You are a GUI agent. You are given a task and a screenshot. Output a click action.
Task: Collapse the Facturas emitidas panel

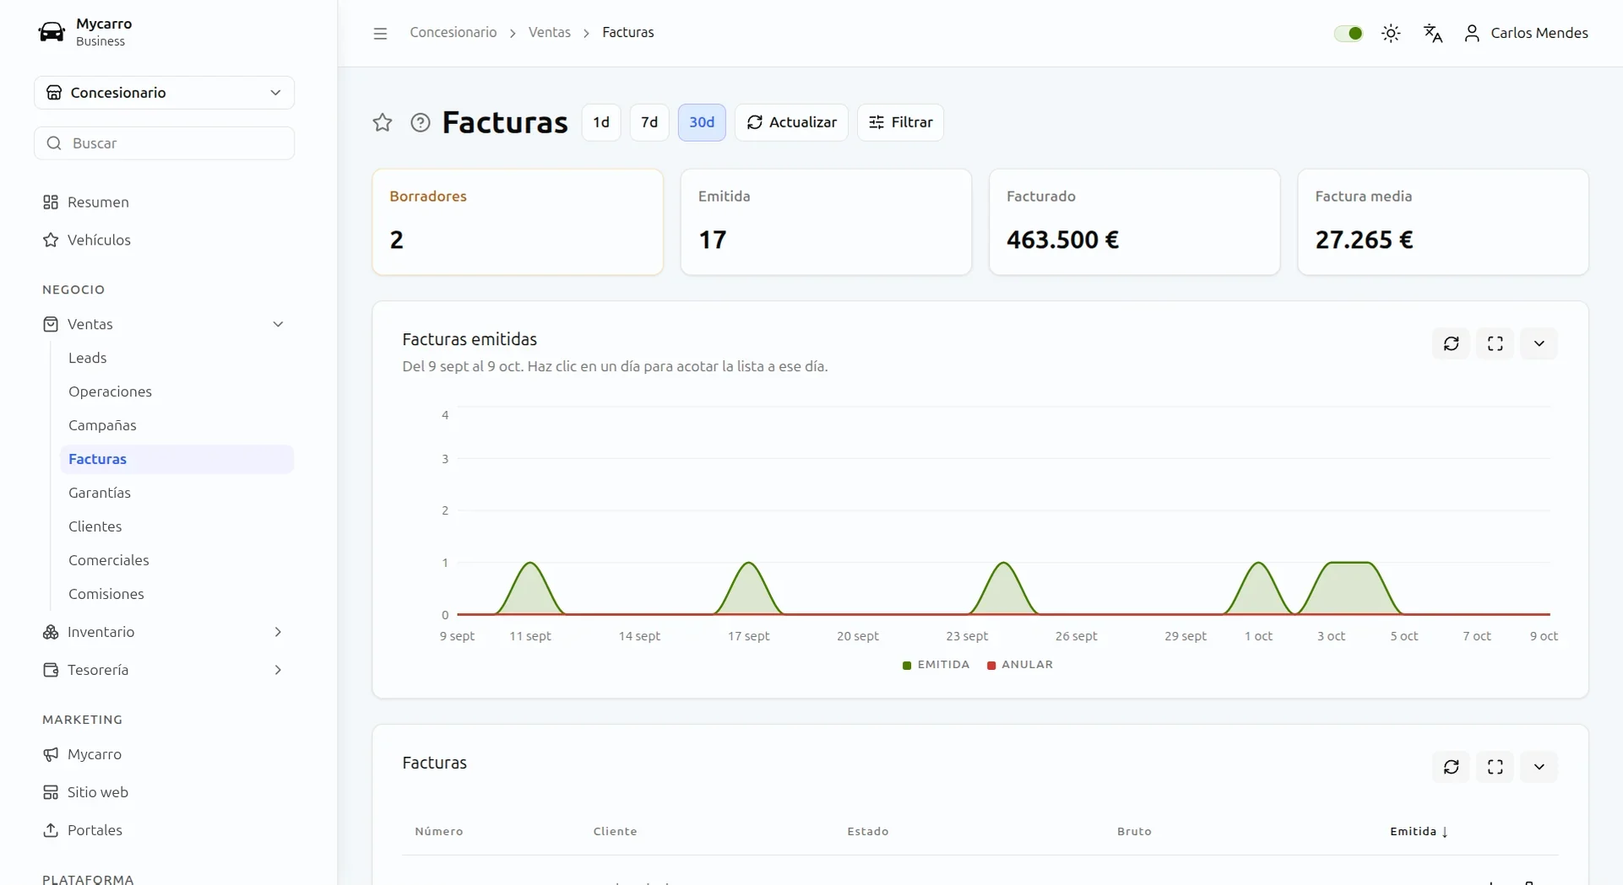pos(1539,343)
